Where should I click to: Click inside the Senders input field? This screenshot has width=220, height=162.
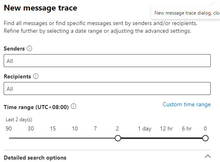point(107,61)
